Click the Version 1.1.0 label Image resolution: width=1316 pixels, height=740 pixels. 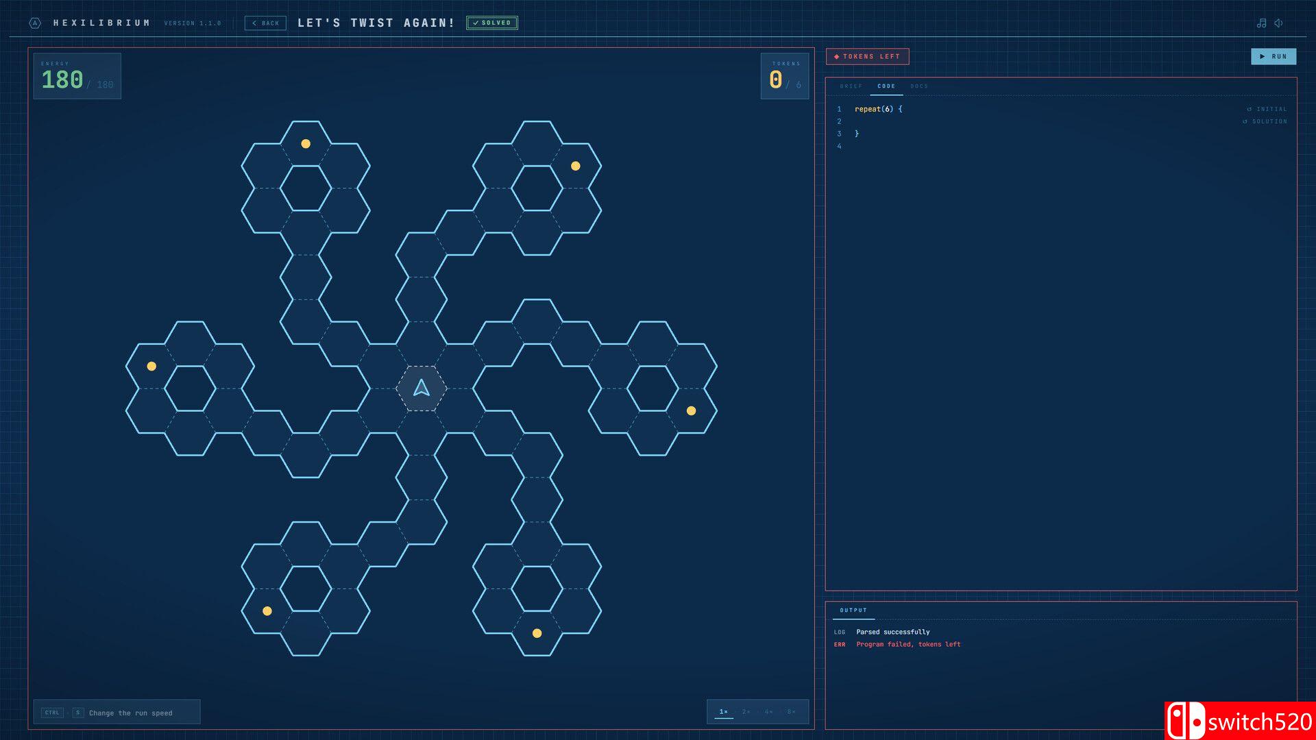[193, 23]
